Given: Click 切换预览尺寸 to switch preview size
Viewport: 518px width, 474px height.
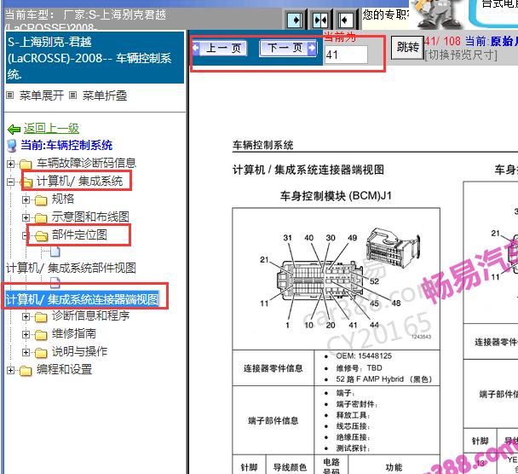Looking at the screenshot, I should click(461, 55).
